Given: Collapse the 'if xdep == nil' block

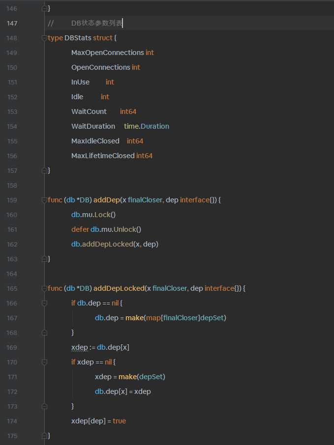Looking at the screenshot, I should (44, 362).
